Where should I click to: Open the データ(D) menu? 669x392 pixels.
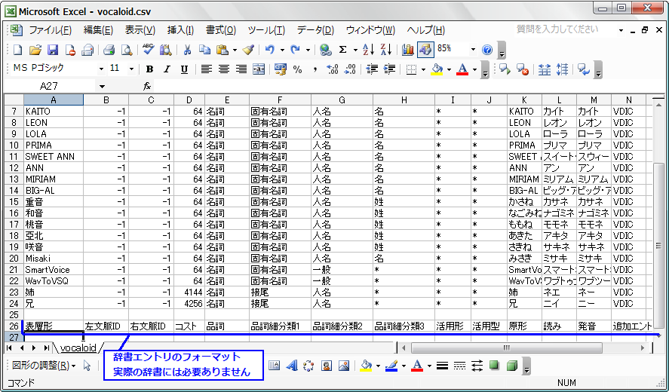(x=315, y=30)
